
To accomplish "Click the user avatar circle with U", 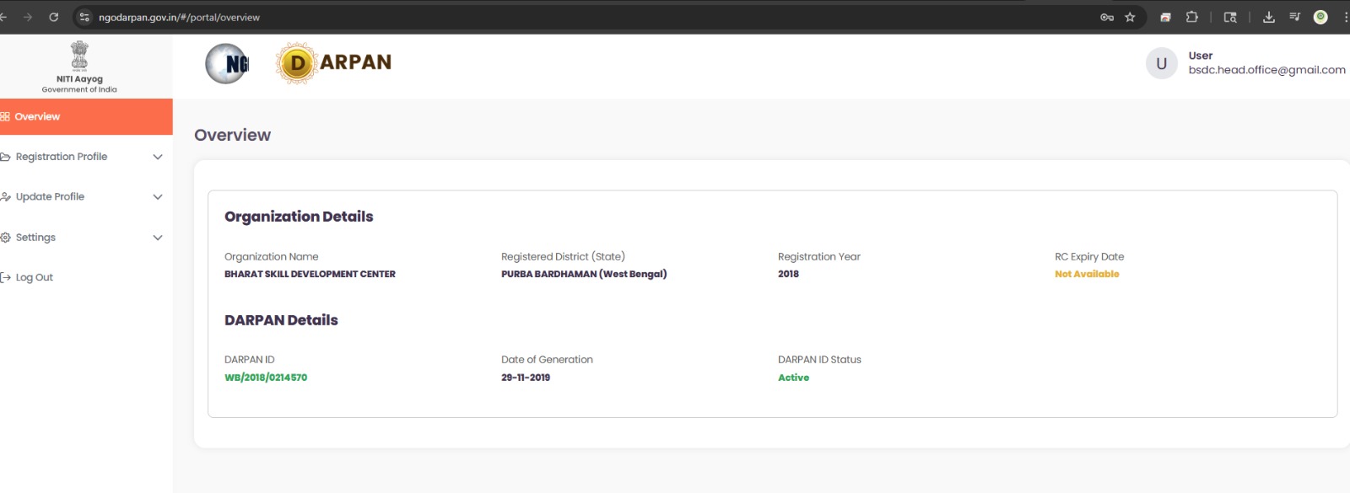I will click(1162, 63).
